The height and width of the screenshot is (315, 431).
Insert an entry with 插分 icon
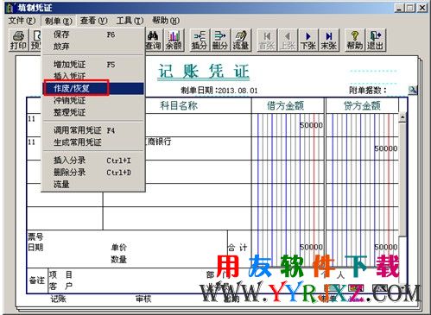point(200,40)
